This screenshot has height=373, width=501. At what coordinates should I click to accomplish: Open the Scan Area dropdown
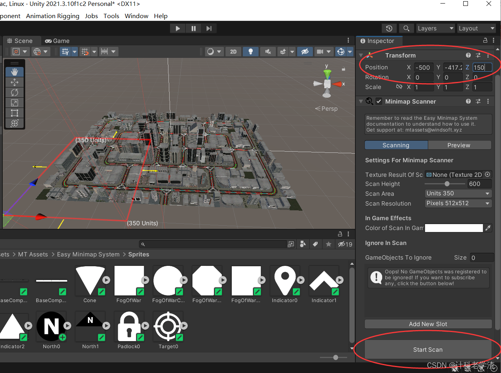pyautogui.click(x=458, y=193)
